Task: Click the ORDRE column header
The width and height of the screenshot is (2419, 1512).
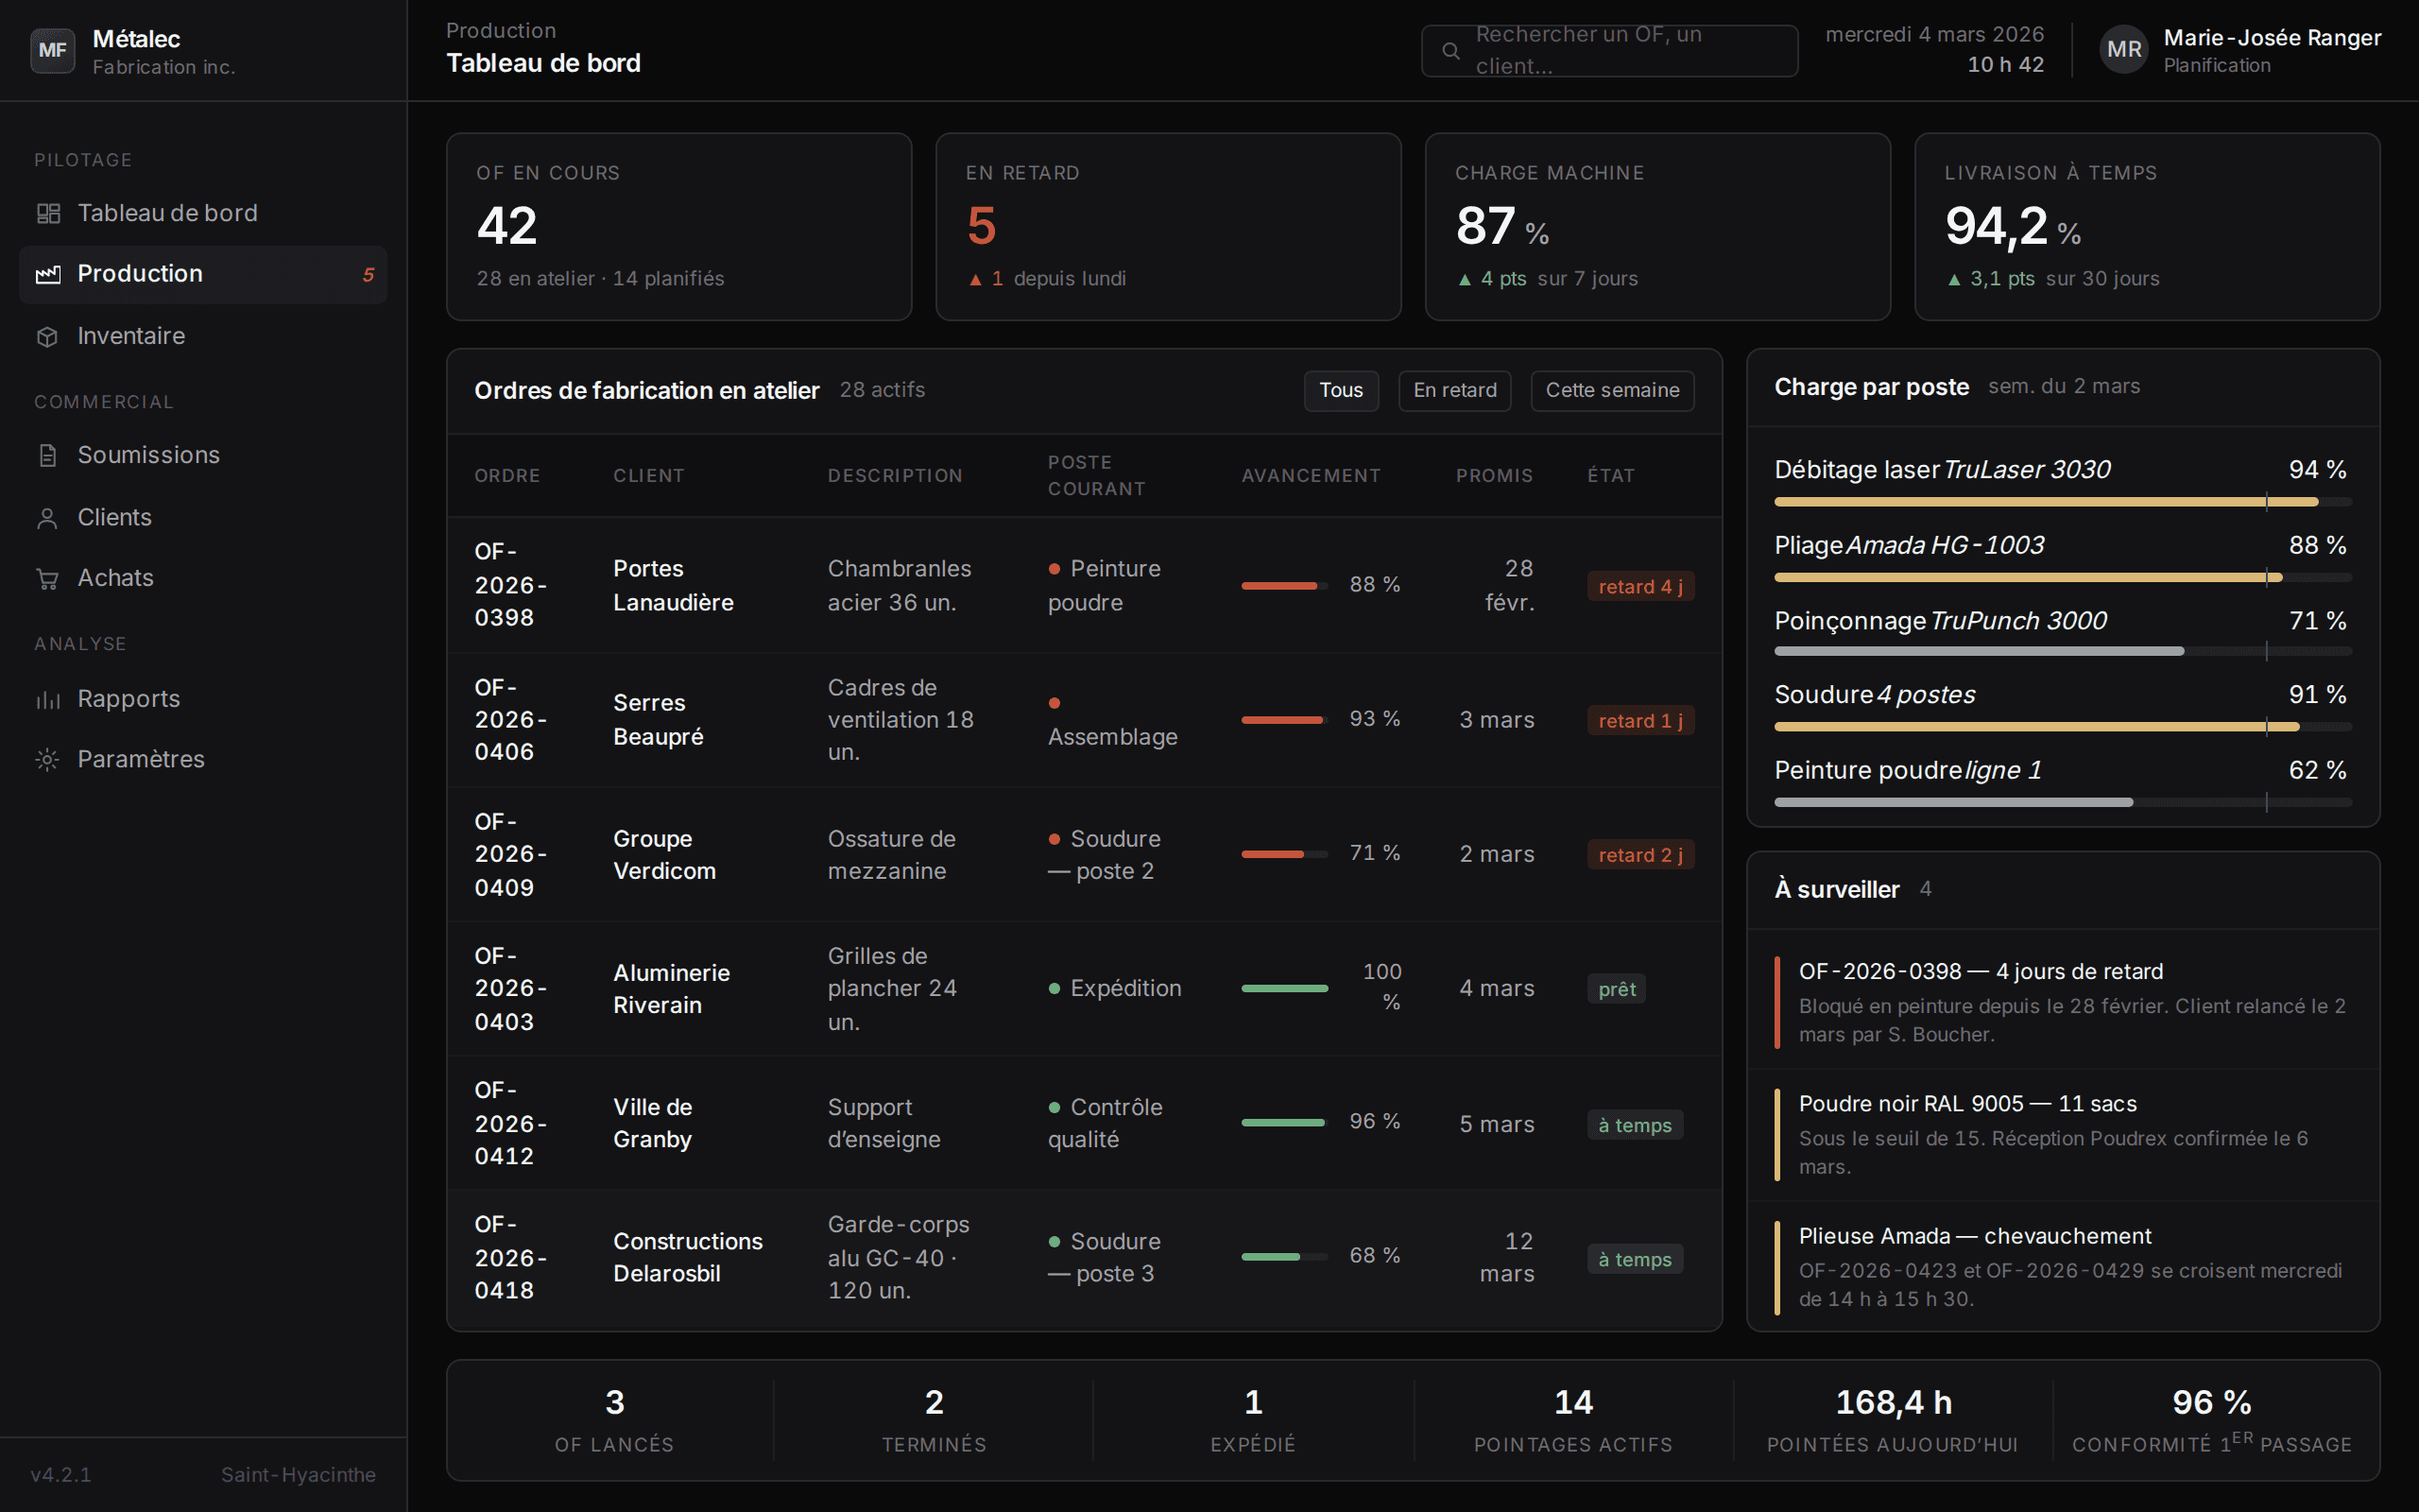Action: click(506, 476)
